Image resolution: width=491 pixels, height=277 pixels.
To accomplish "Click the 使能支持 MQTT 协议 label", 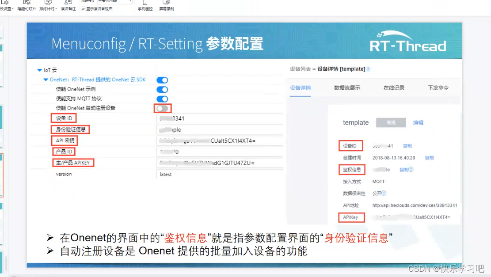I will pyautogui.click(x=79, y=99).
